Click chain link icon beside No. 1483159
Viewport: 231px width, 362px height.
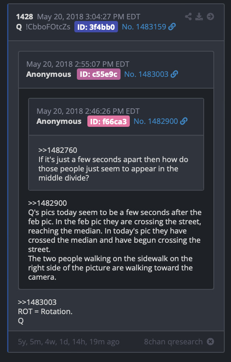tap(172, 27)
